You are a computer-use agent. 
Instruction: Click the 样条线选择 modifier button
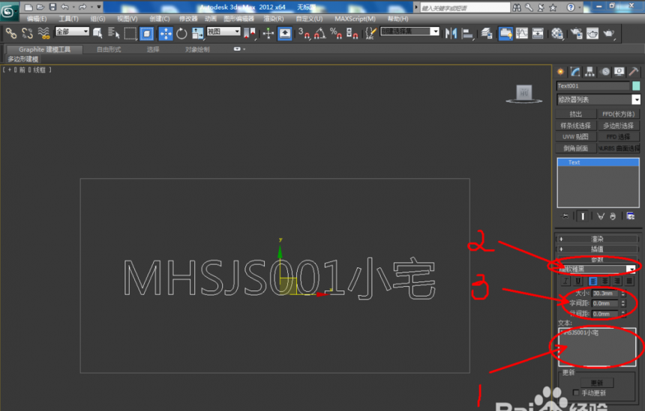[x=576, y=126]
